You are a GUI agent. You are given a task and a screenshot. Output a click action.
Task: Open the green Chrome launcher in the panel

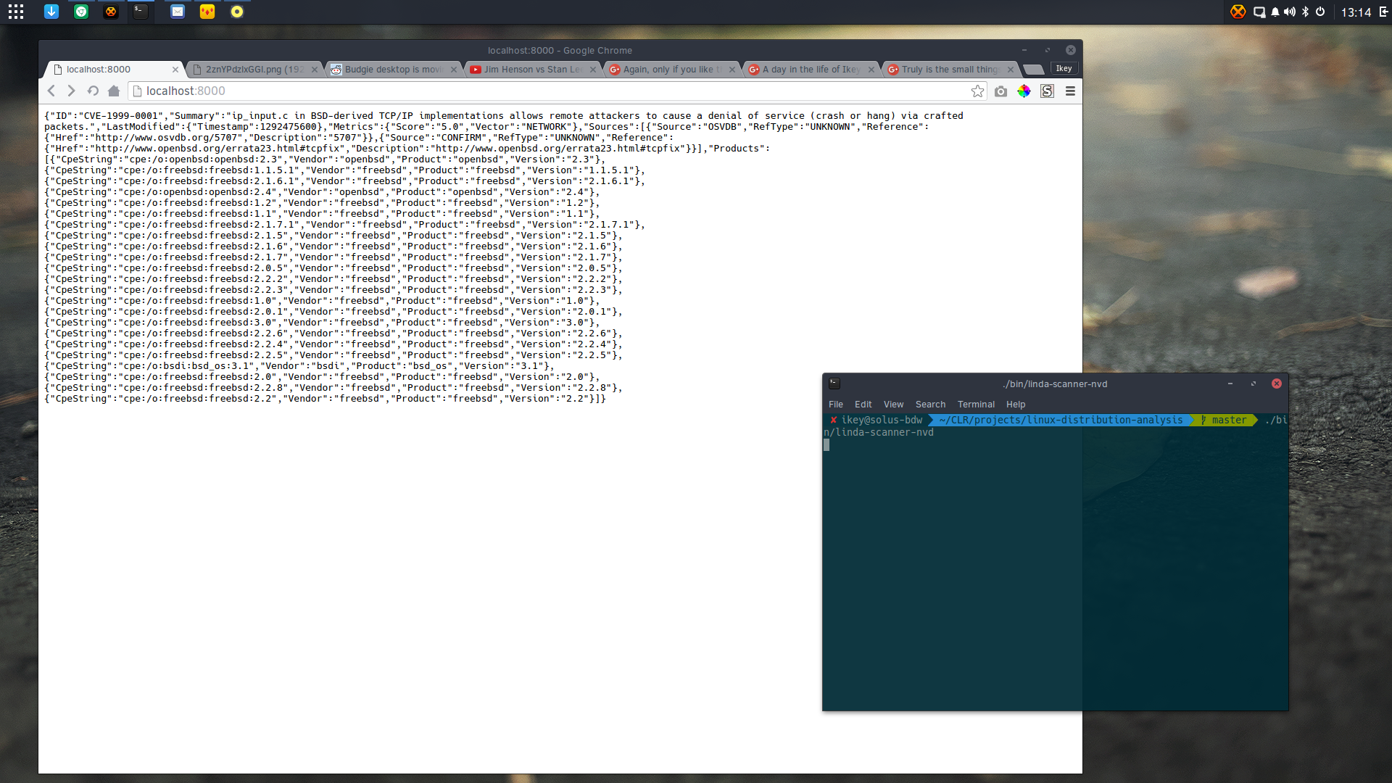tap(81, 12)
